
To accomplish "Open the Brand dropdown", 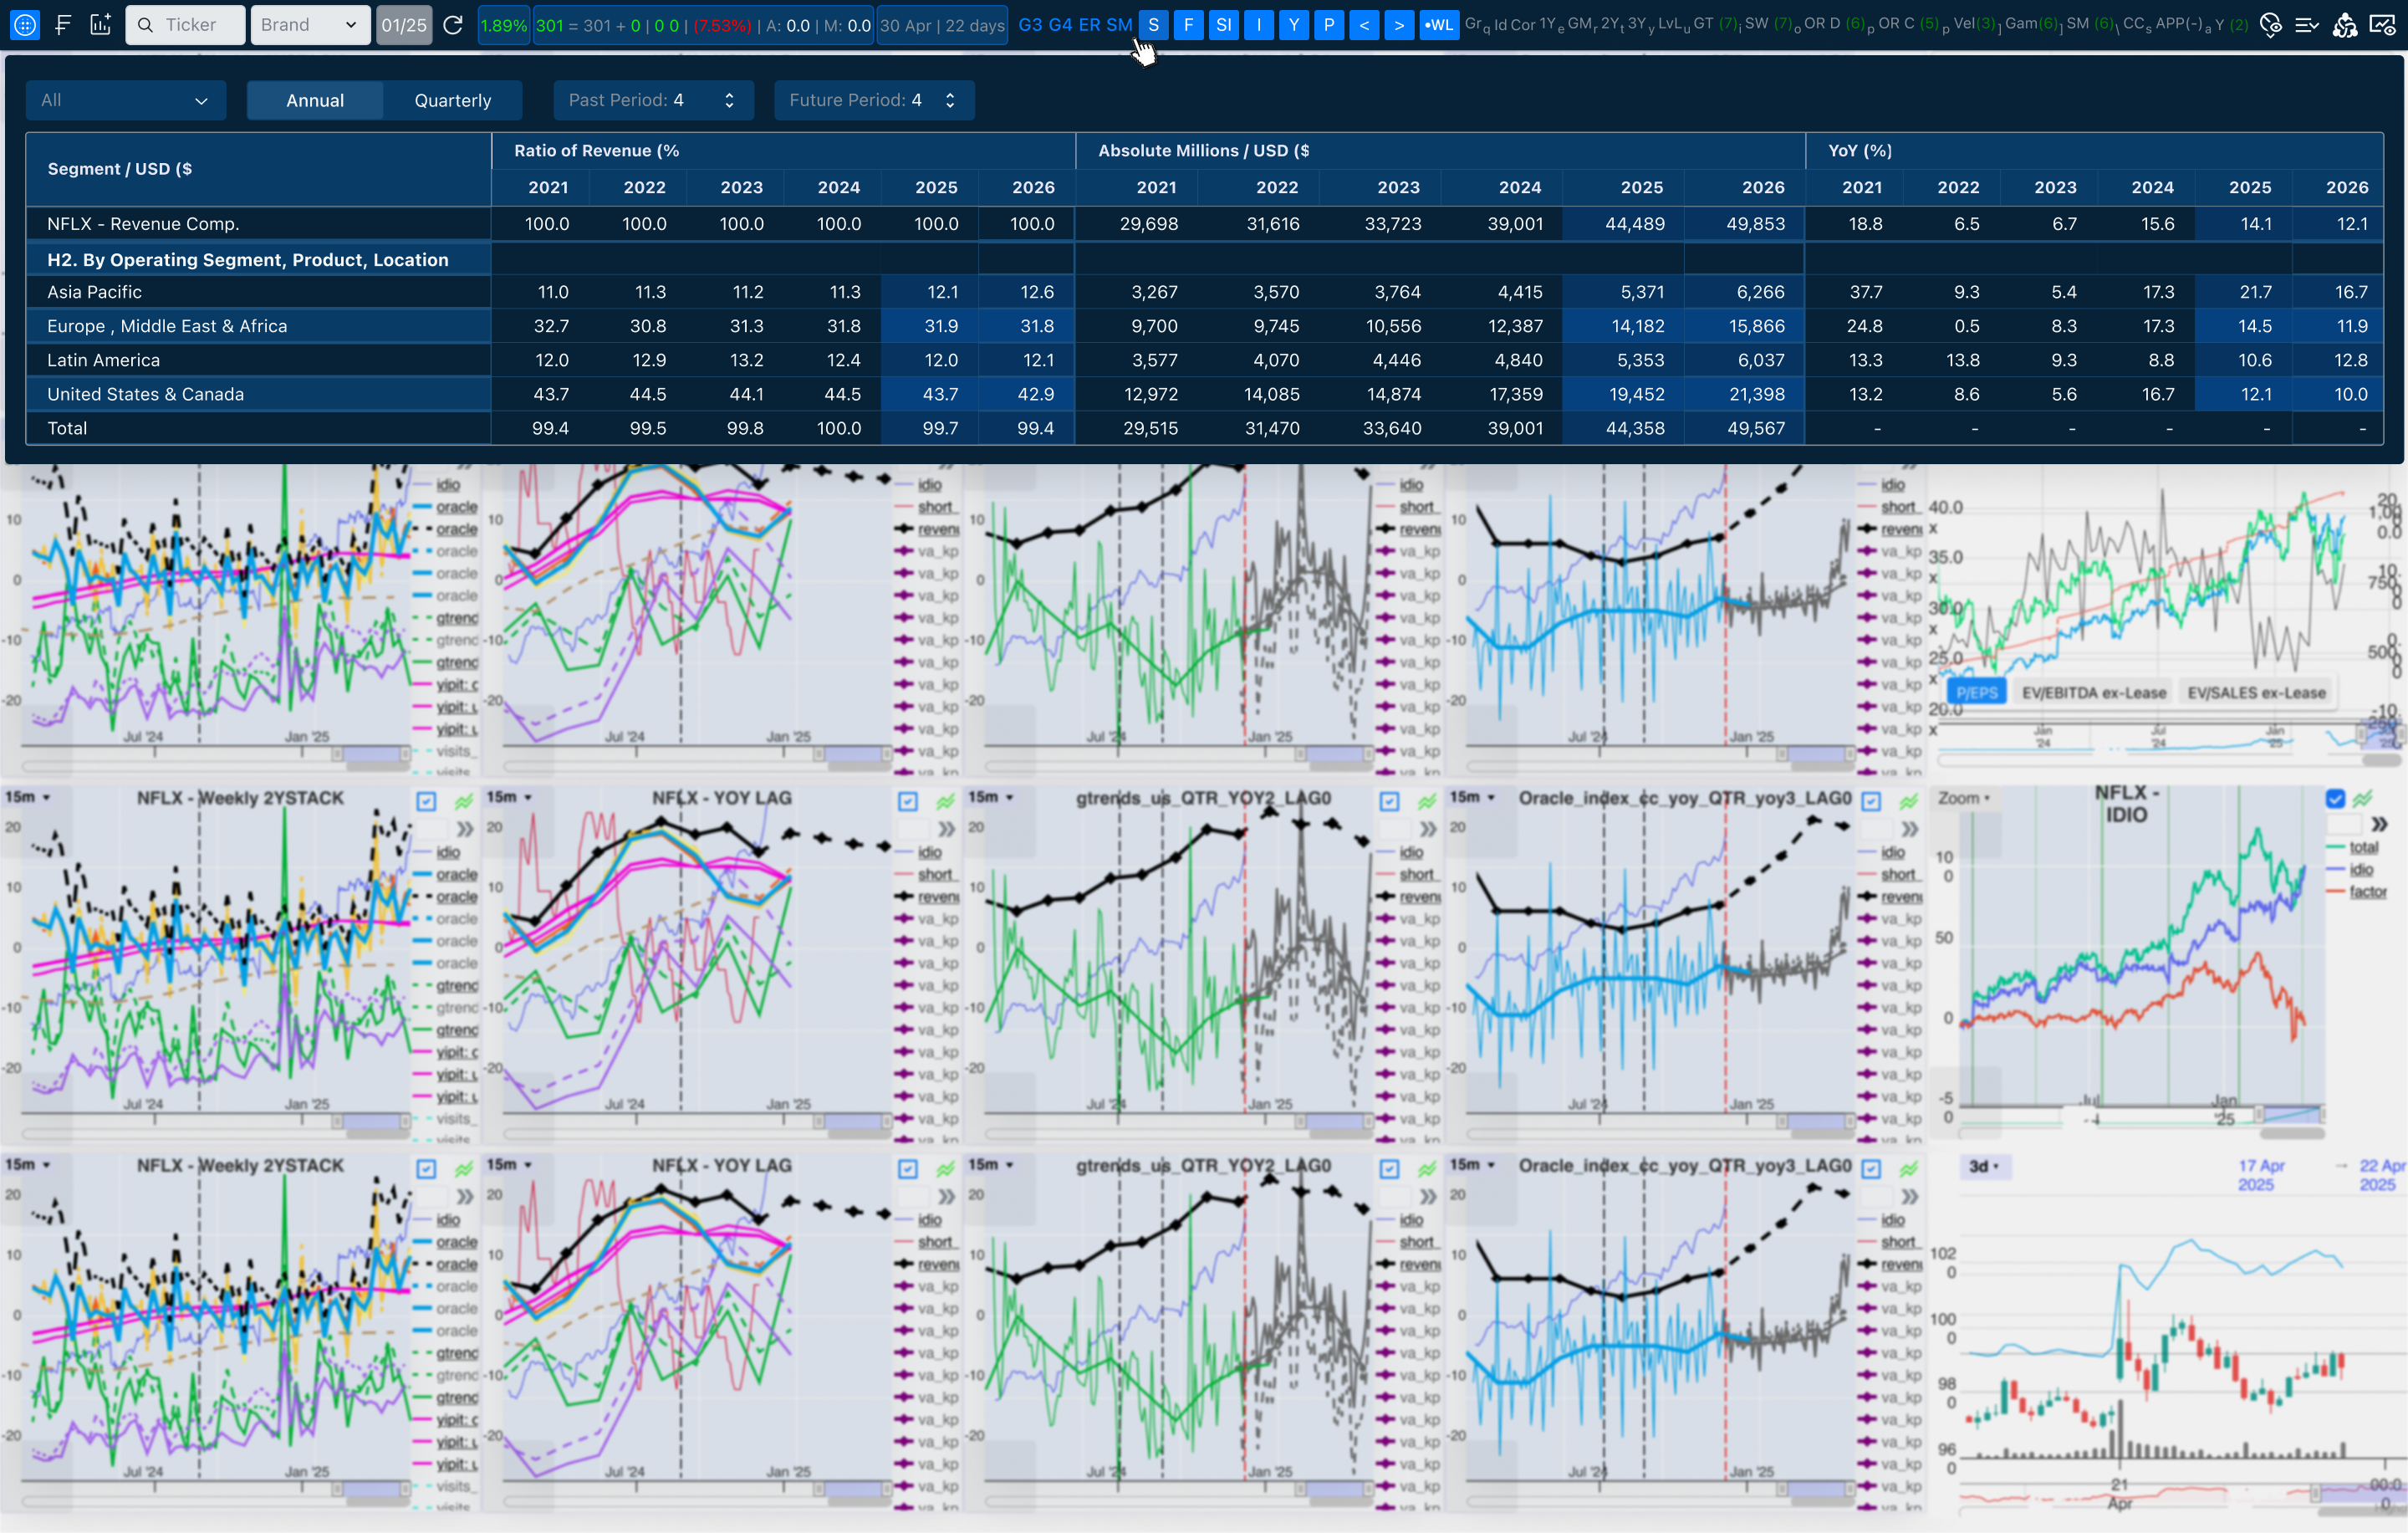I will 310,25.
